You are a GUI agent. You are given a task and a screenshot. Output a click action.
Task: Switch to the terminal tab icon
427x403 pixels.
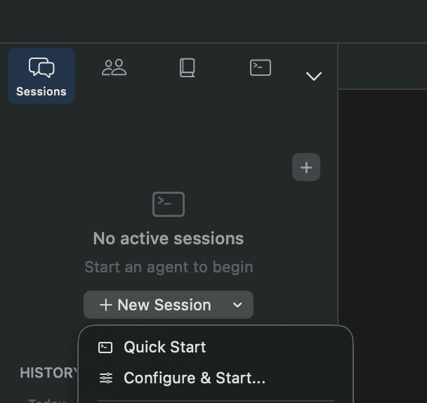click(261, 67)
